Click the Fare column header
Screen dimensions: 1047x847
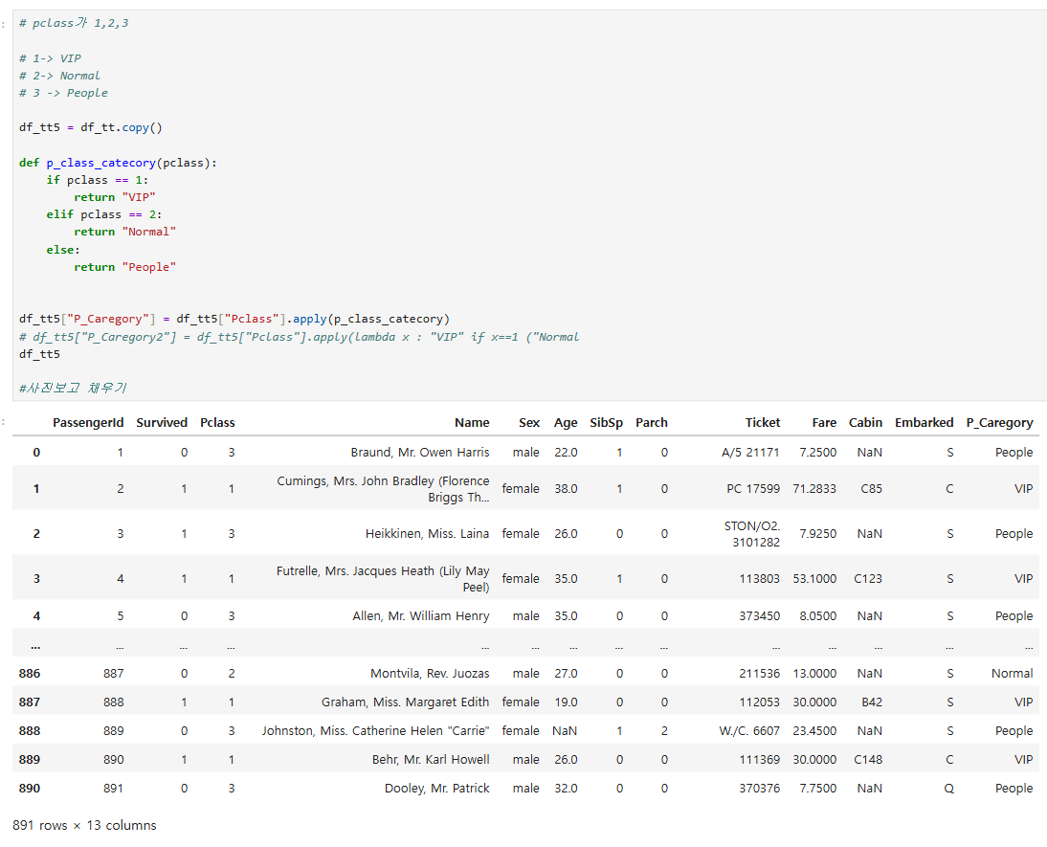[823, 422]
